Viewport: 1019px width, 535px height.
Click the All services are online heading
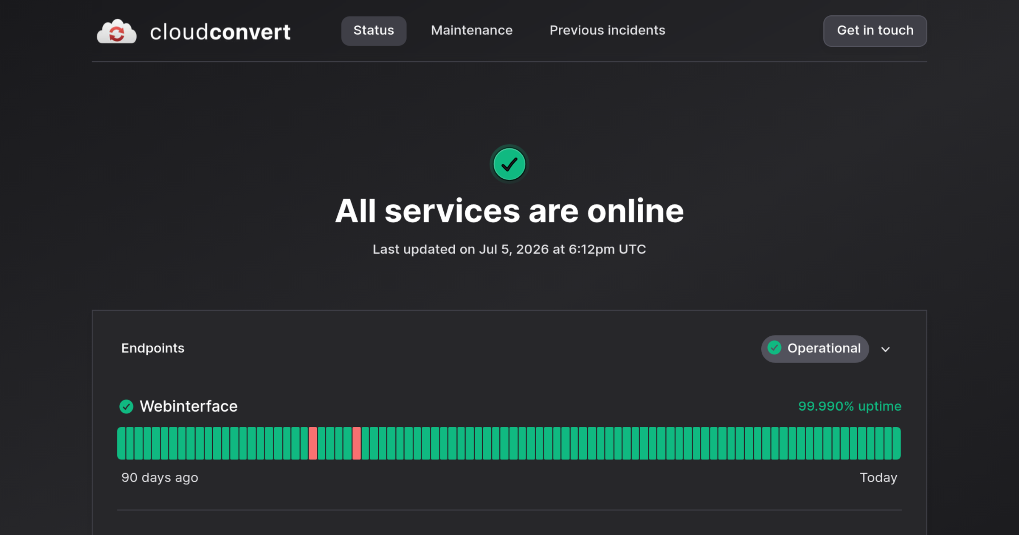click(509, 211)
